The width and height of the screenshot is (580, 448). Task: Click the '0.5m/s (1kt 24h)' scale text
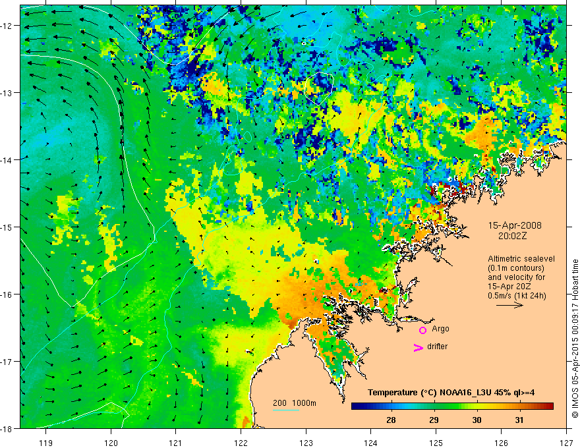(x=517, y=296)
